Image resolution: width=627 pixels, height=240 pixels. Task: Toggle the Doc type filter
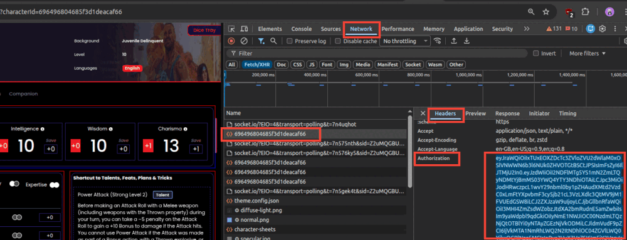point(282,65)
